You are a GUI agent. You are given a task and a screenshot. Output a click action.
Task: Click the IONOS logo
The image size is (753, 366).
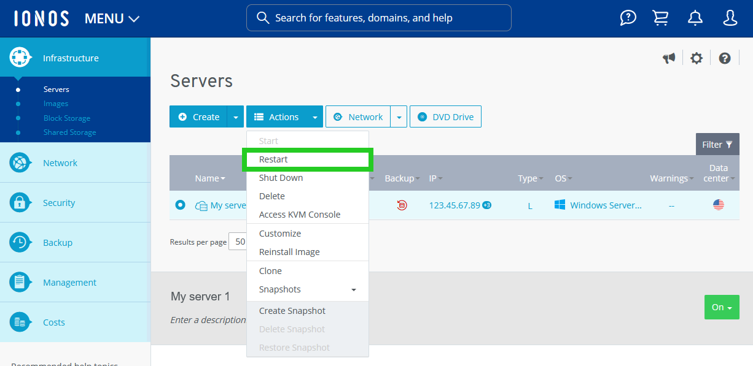point(41,18)
